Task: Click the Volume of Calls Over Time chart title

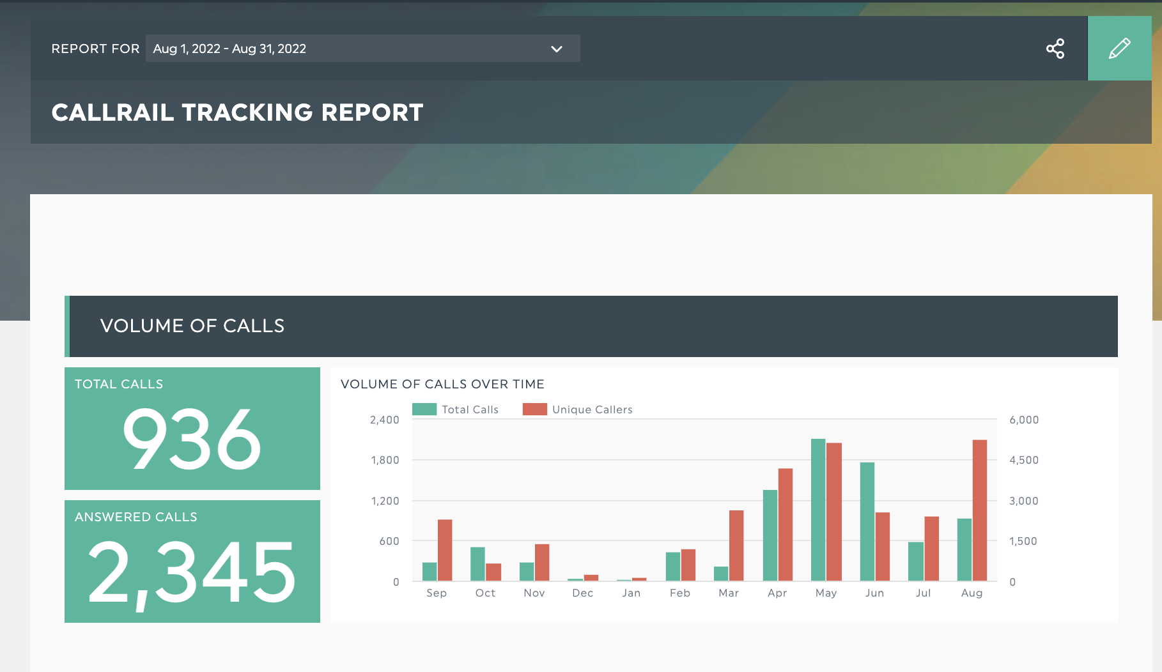Action: pyautogui.click(x=442, y=384)
